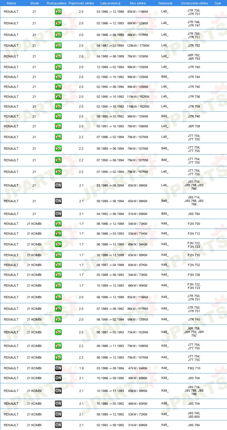Click the Pojemność silnika column header
This screenshot has height=430, width=227.
point(81,3)
